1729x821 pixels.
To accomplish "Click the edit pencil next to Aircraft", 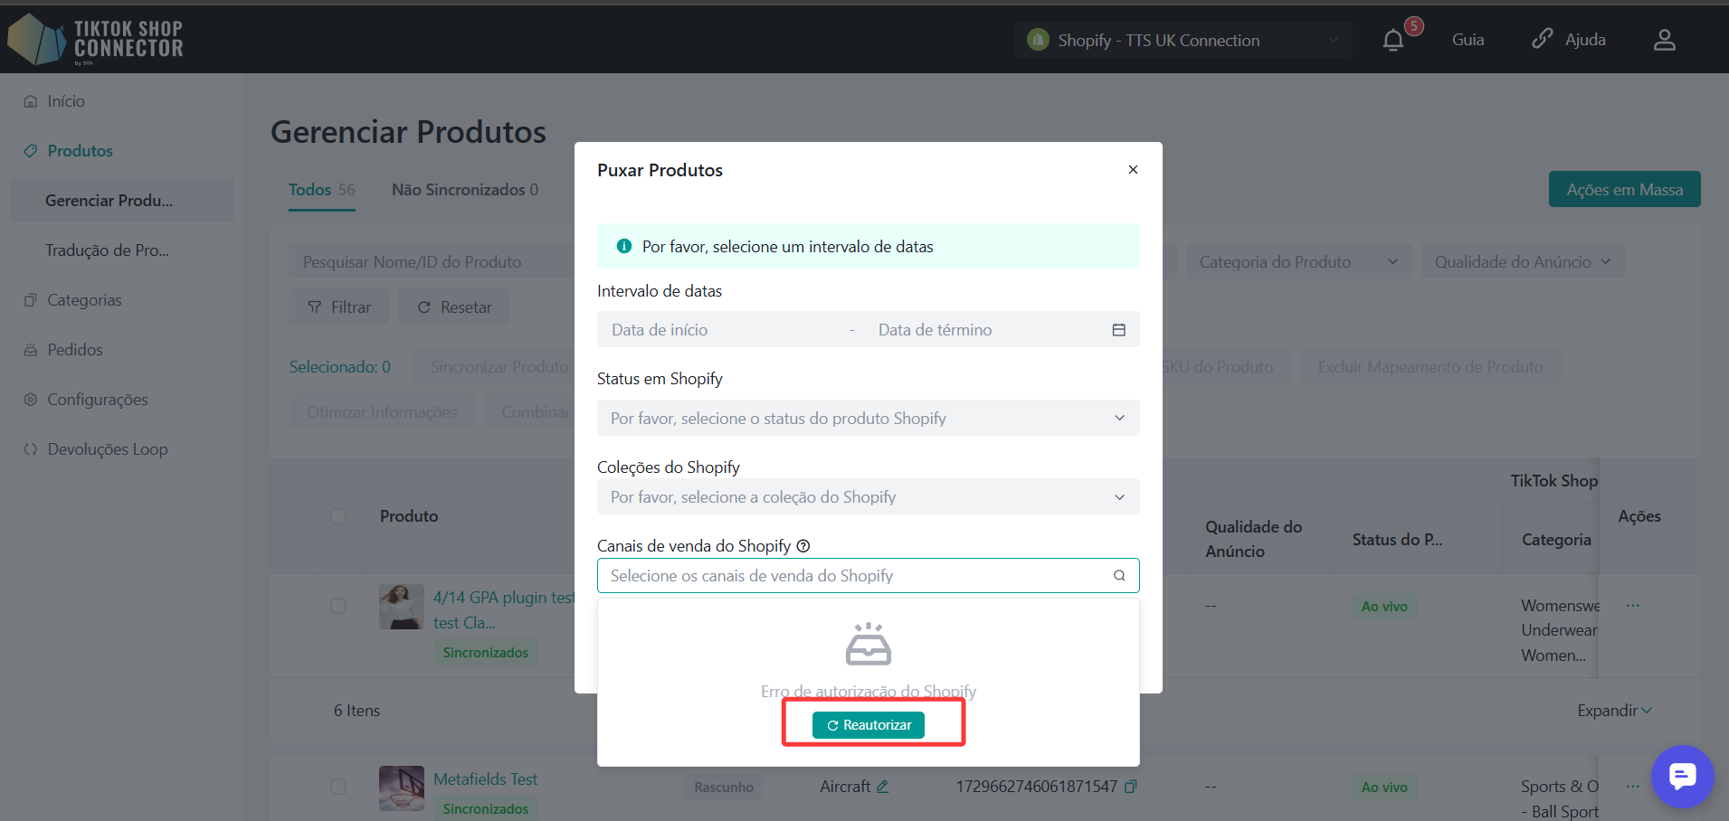I will (882, 787).
